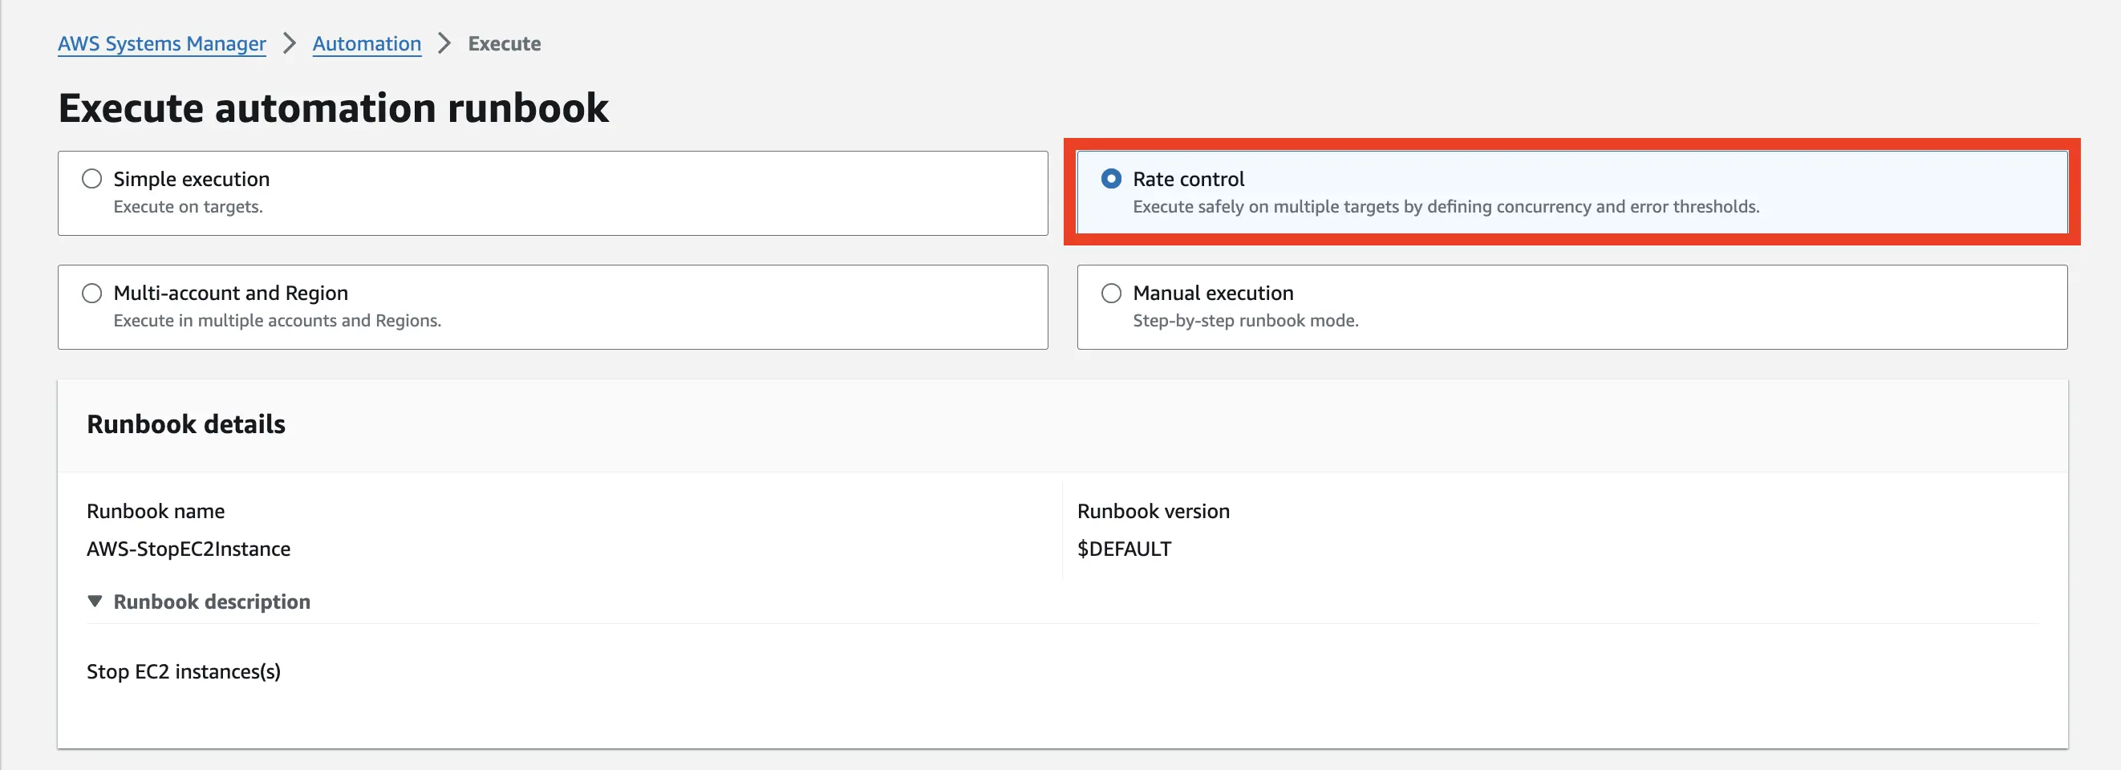Select the runbook name AWS-StopEC2Instance
Screen dimensions: 2121x770
(188, 549)
